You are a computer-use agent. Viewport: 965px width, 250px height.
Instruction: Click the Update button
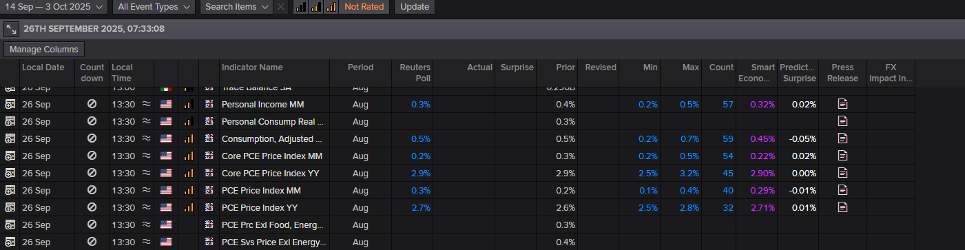(414, 7)
